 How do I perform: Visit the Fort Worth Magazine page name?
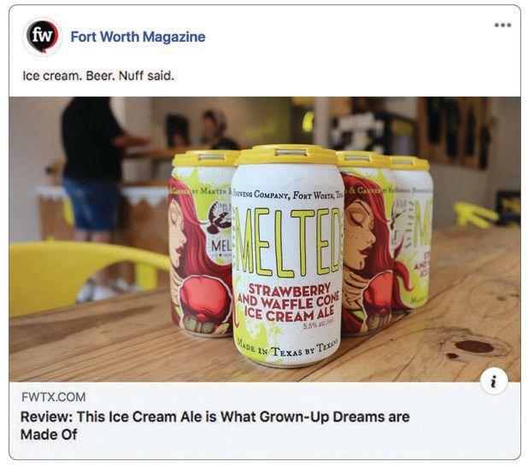click(x=138, y=37)
